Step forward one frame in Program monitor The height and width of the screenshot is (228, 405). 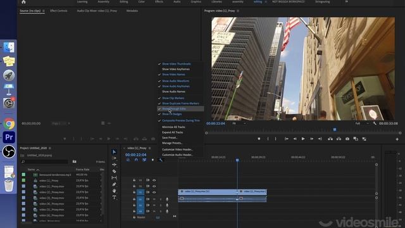[311, 139]
